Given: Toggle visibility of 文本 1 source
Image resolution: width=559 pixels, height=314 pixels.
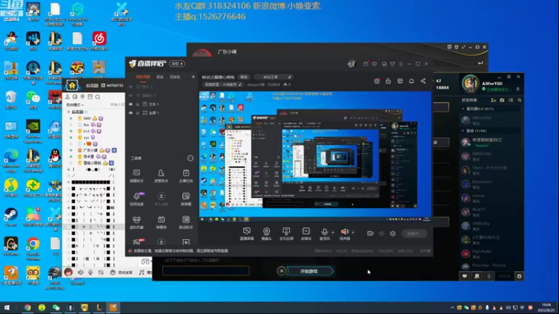Looking at the screenshot, I should click(x=131, y=104).
